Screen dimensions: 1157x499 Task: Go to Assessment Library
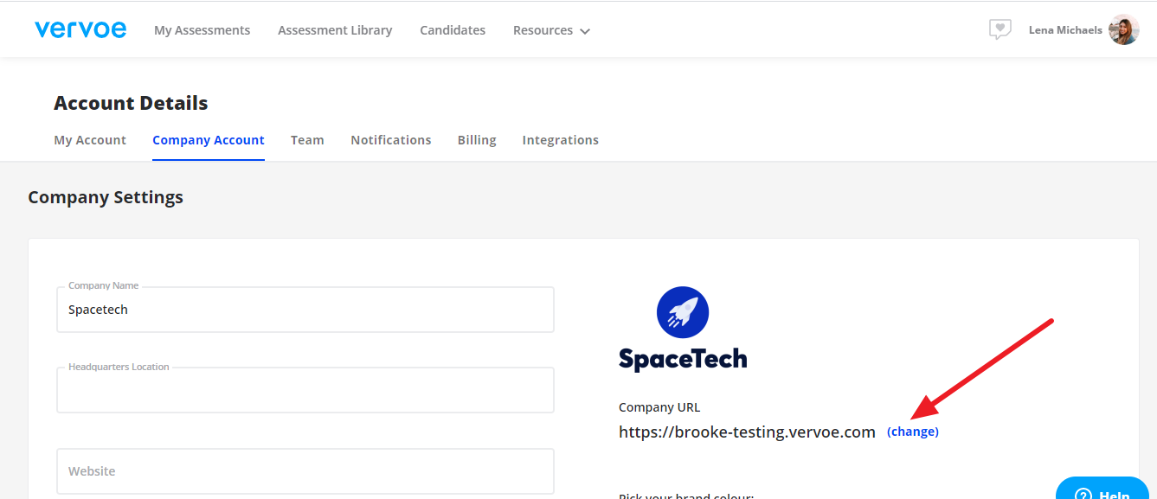coord(335,30)
